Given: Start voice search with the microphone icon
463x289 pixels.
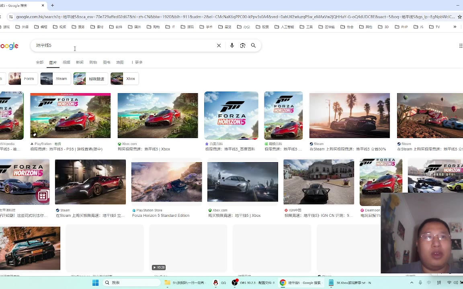Looking at the screenshot, I should click(232, 45).
